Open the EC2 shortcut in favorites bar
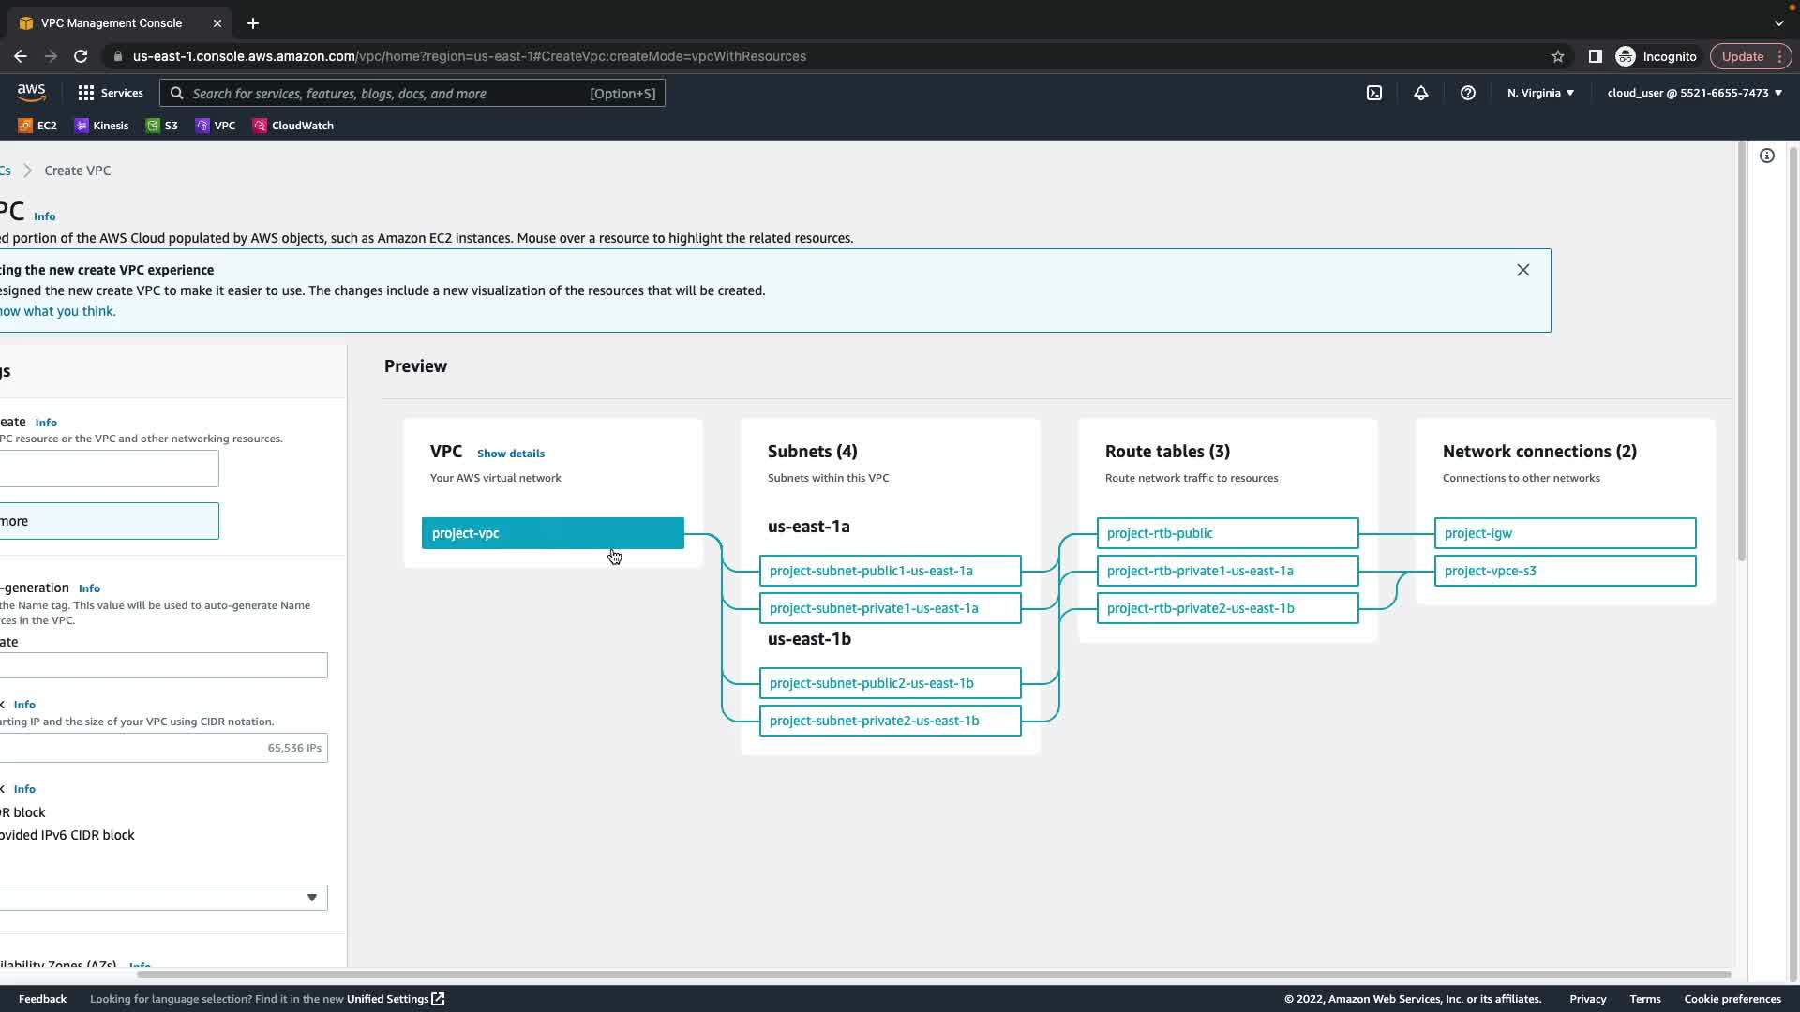 (37, 126)
